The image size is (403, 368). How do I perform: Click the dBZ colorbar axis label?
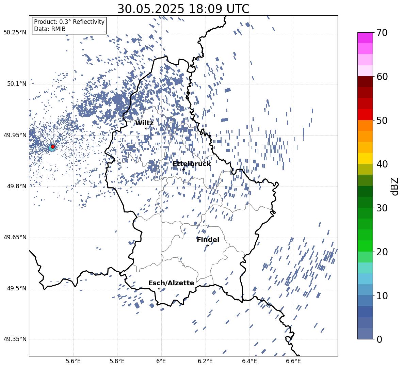[x=395, y=186]
